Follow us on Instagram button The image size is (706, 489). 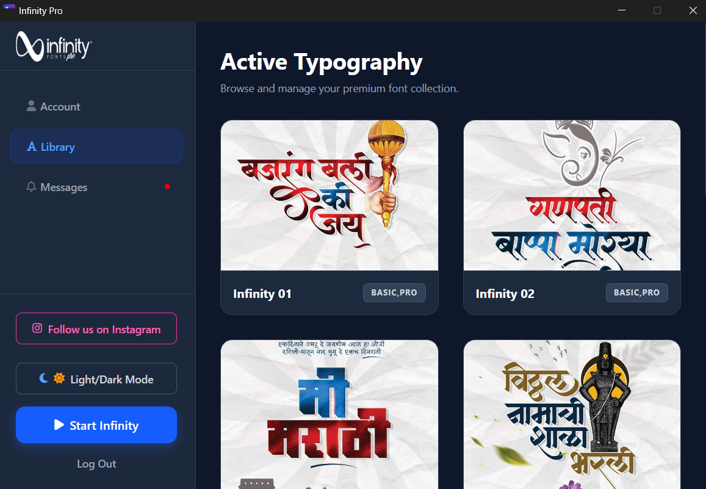(x=96, y=328)
